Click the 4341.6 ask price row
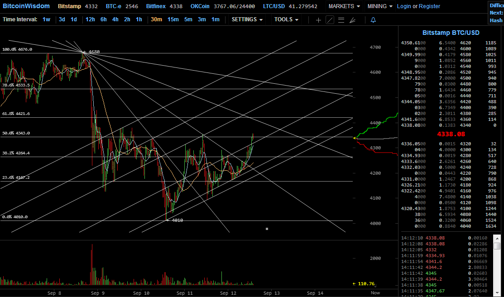 449,119
